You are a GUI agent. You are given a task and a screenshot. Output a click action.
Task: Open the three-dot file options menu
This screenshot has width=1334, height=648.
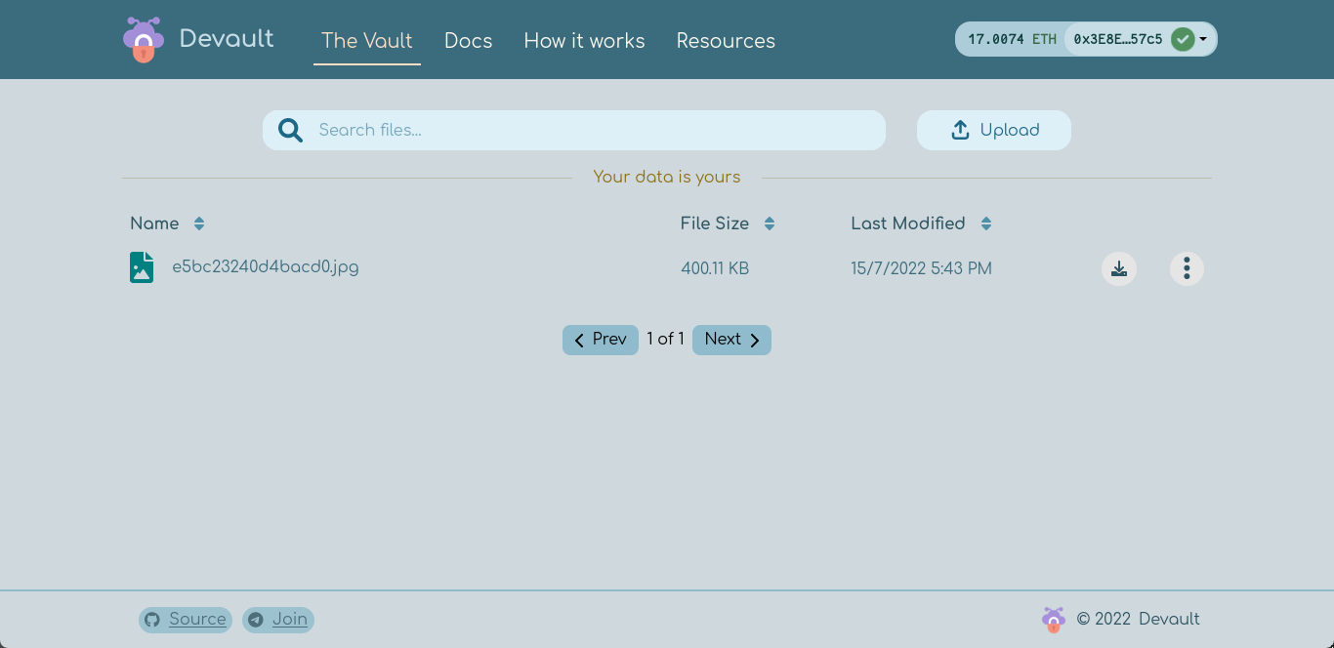click(x=1187, y=268)
